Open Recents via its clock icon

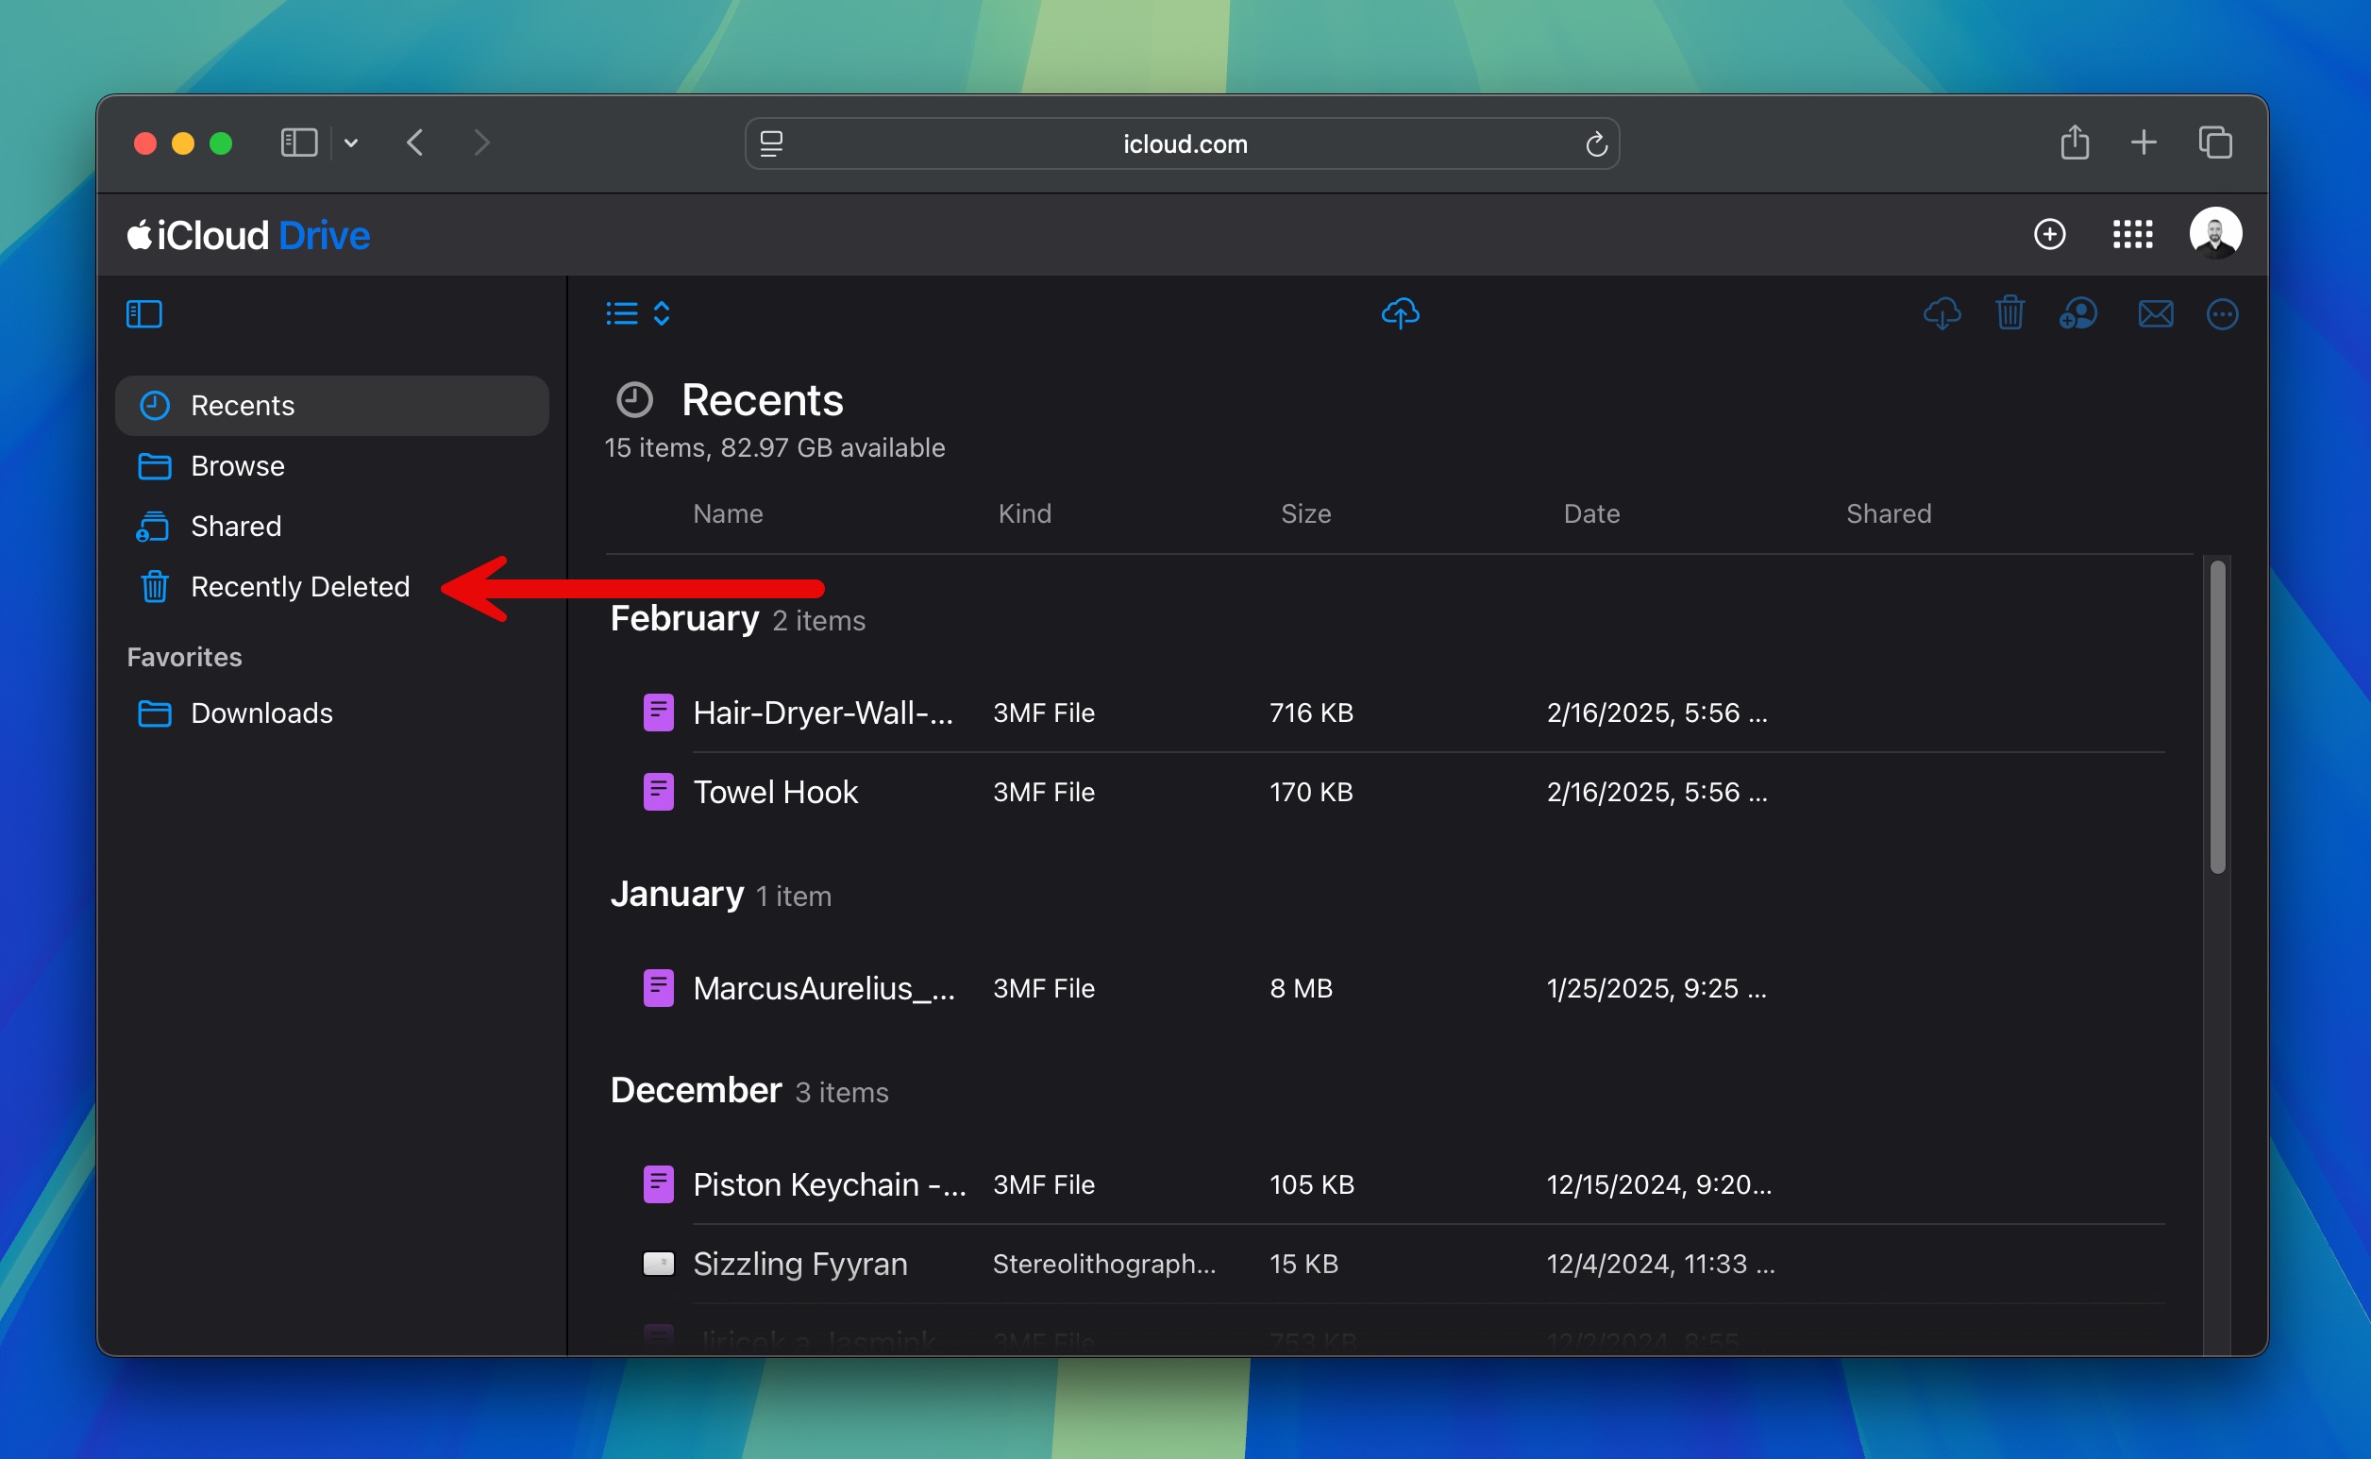tap(155, 405)
